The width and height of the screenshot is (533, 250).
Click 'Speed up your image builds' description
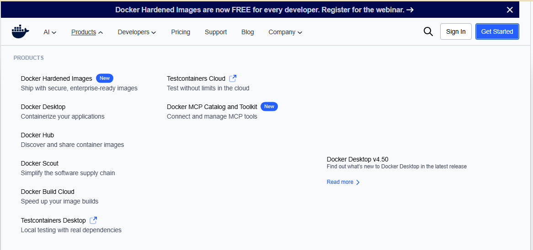click(59, 202)
